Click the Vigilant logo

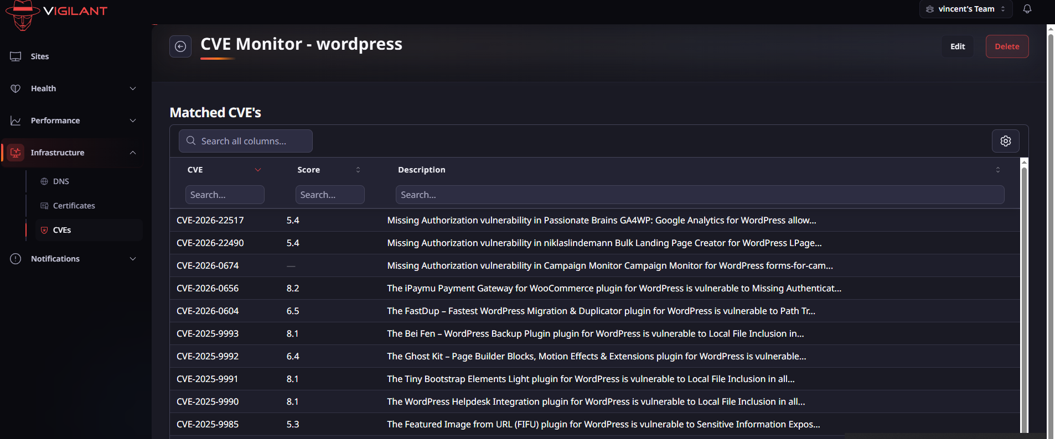55,14
